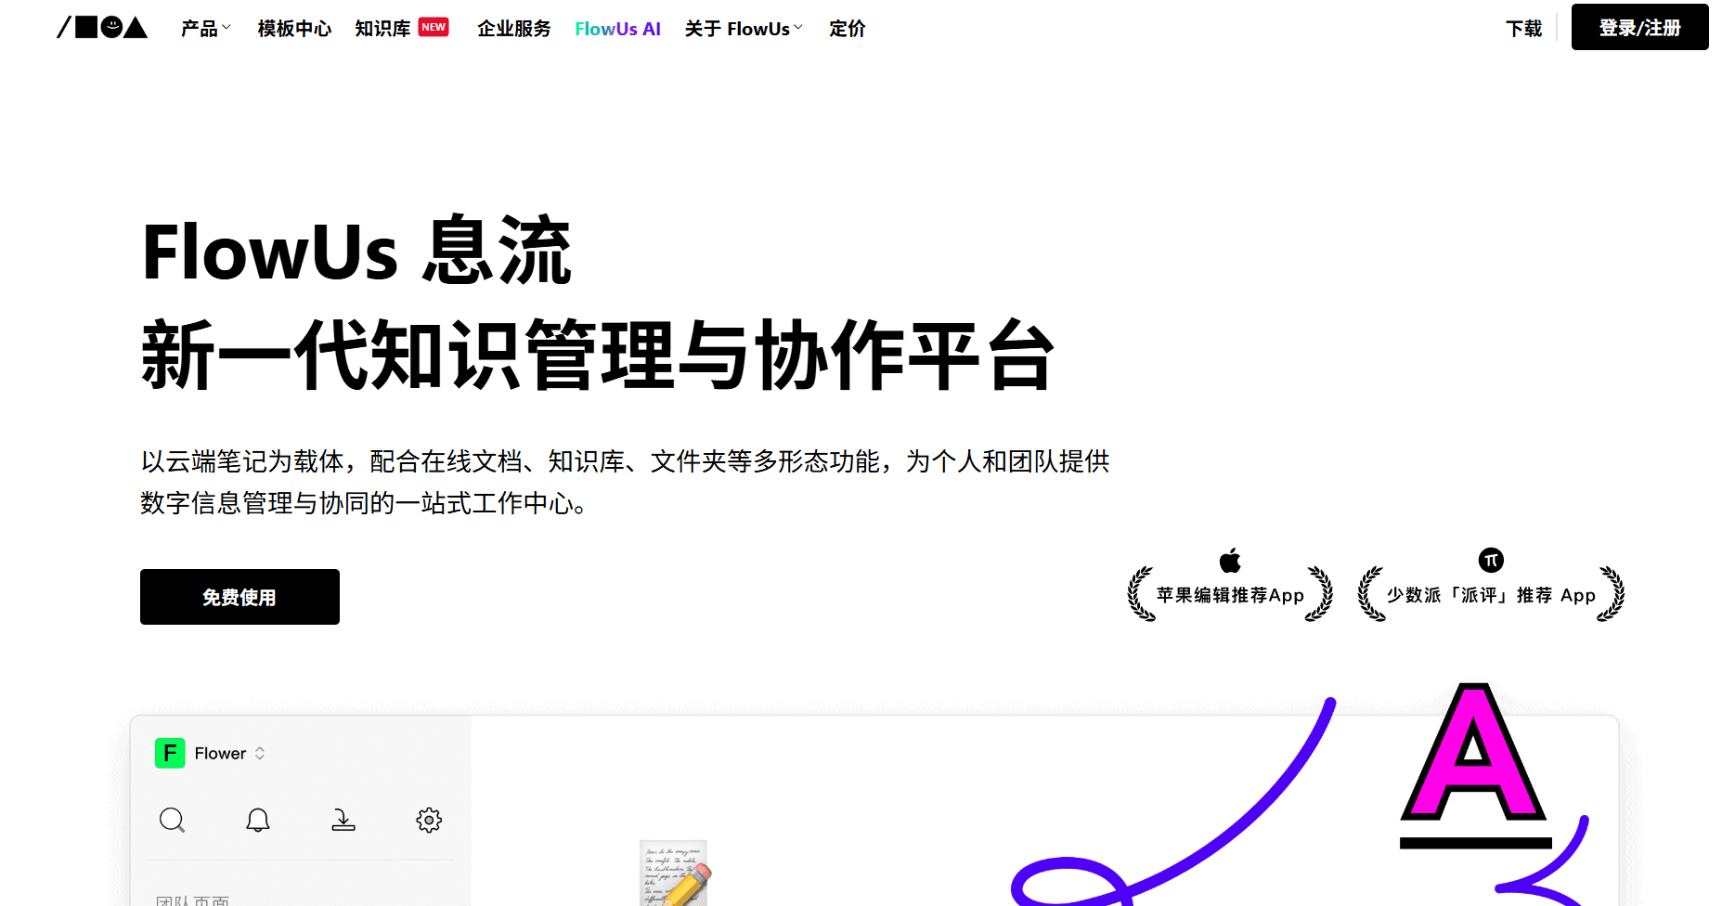Open settings with the gear icon

tap(429, 820)
